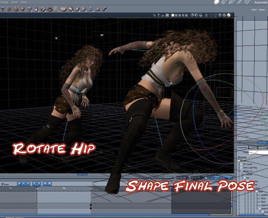Open the Help menu
268x218 pixels.
pos(24,2)
